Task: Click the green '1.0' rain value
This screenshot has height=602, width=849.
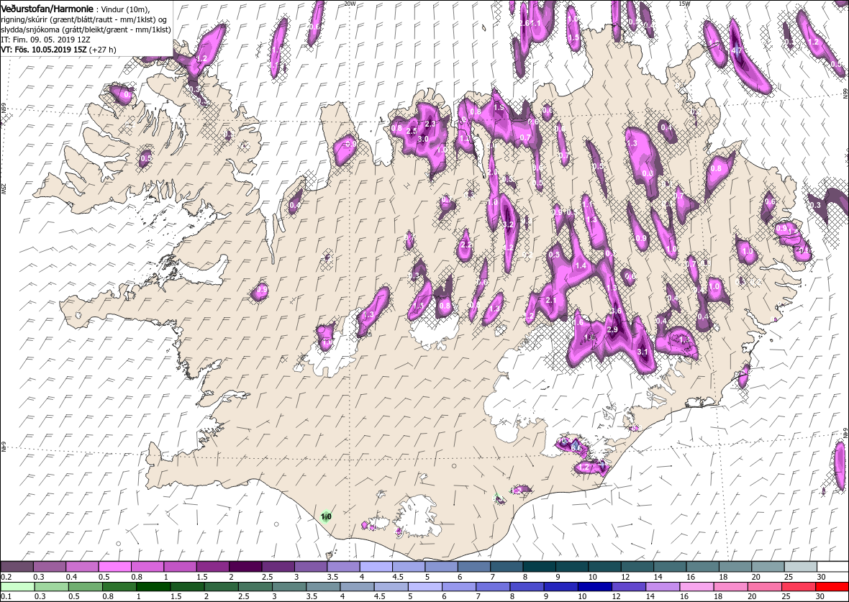Action: click(326, 517)
